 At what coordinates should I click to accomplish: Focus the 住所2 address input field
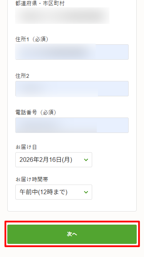[x=72, y=89]
